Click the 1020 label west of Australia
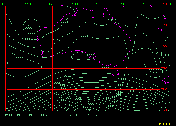176x126 pixels. [x=20, y=57]
